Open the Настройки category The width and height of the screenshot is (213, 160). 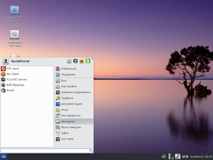pos(74,86)
